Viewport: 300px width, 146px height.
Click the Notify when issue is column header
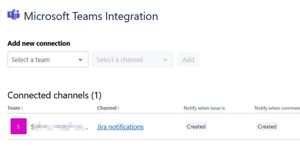(x=204, y=108)
